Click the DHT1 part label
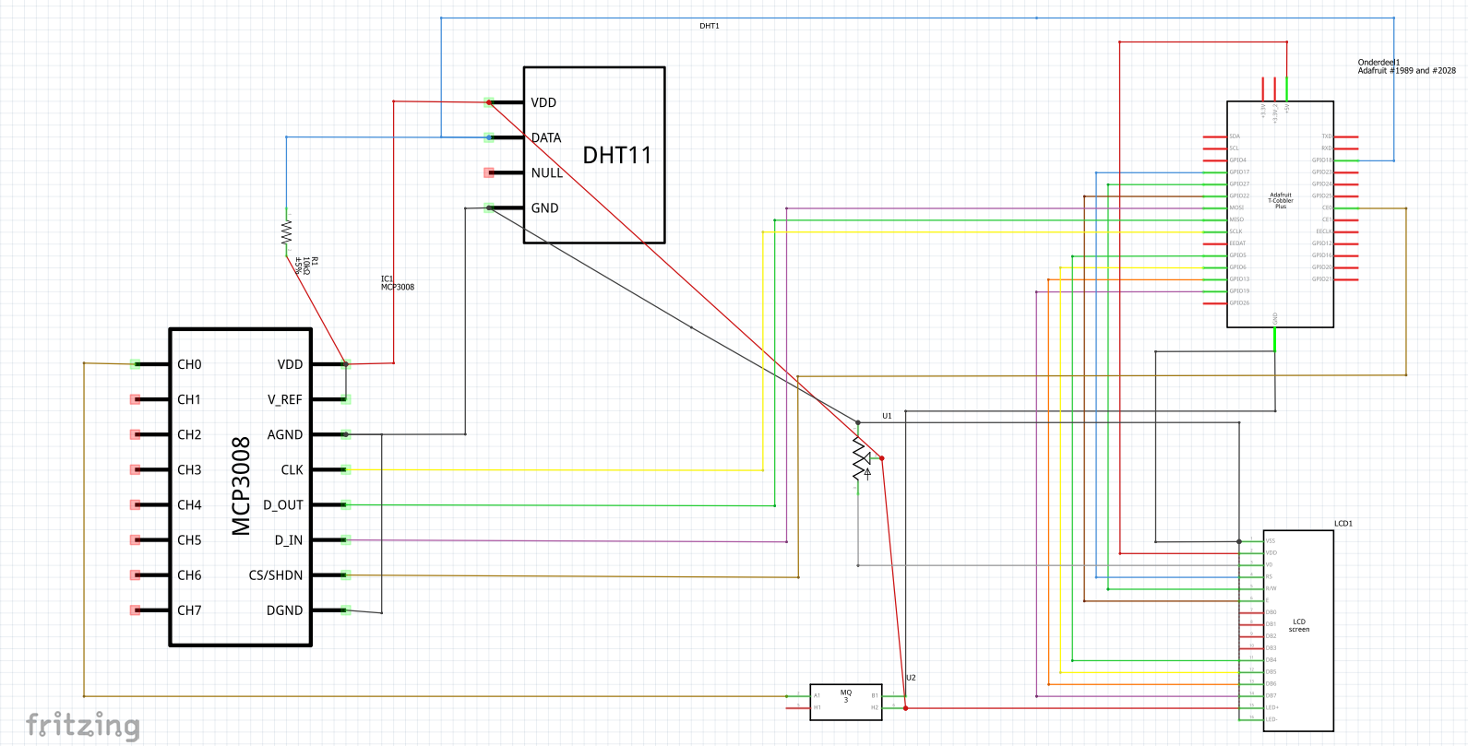Image resolution: width=1468 pixels, height=746 pixels. point(710,26)
